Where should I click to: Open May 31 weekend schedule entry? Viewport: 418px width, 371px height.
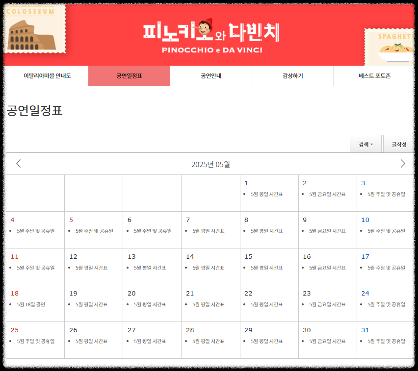[386, 341]
